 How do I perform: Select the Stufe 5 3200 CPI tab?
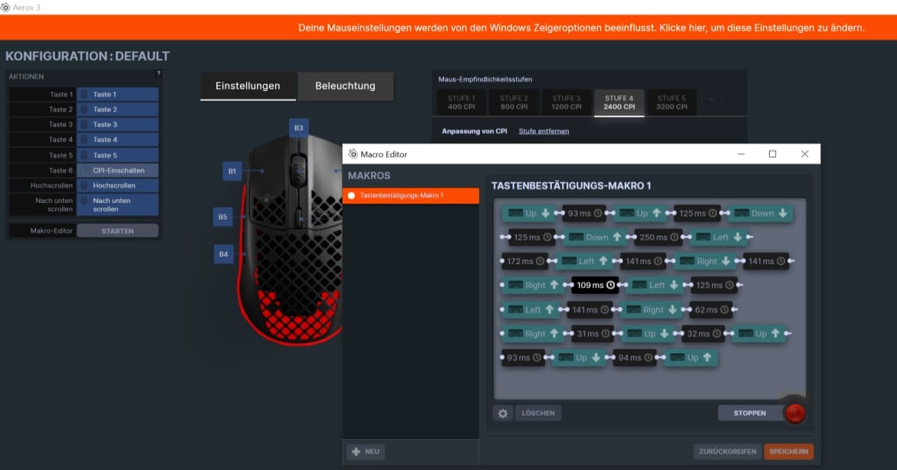click(x=671, y=103)
